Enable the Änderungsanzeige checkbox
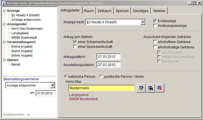Screen dimensions: 203x120 (x=155, y=26)
